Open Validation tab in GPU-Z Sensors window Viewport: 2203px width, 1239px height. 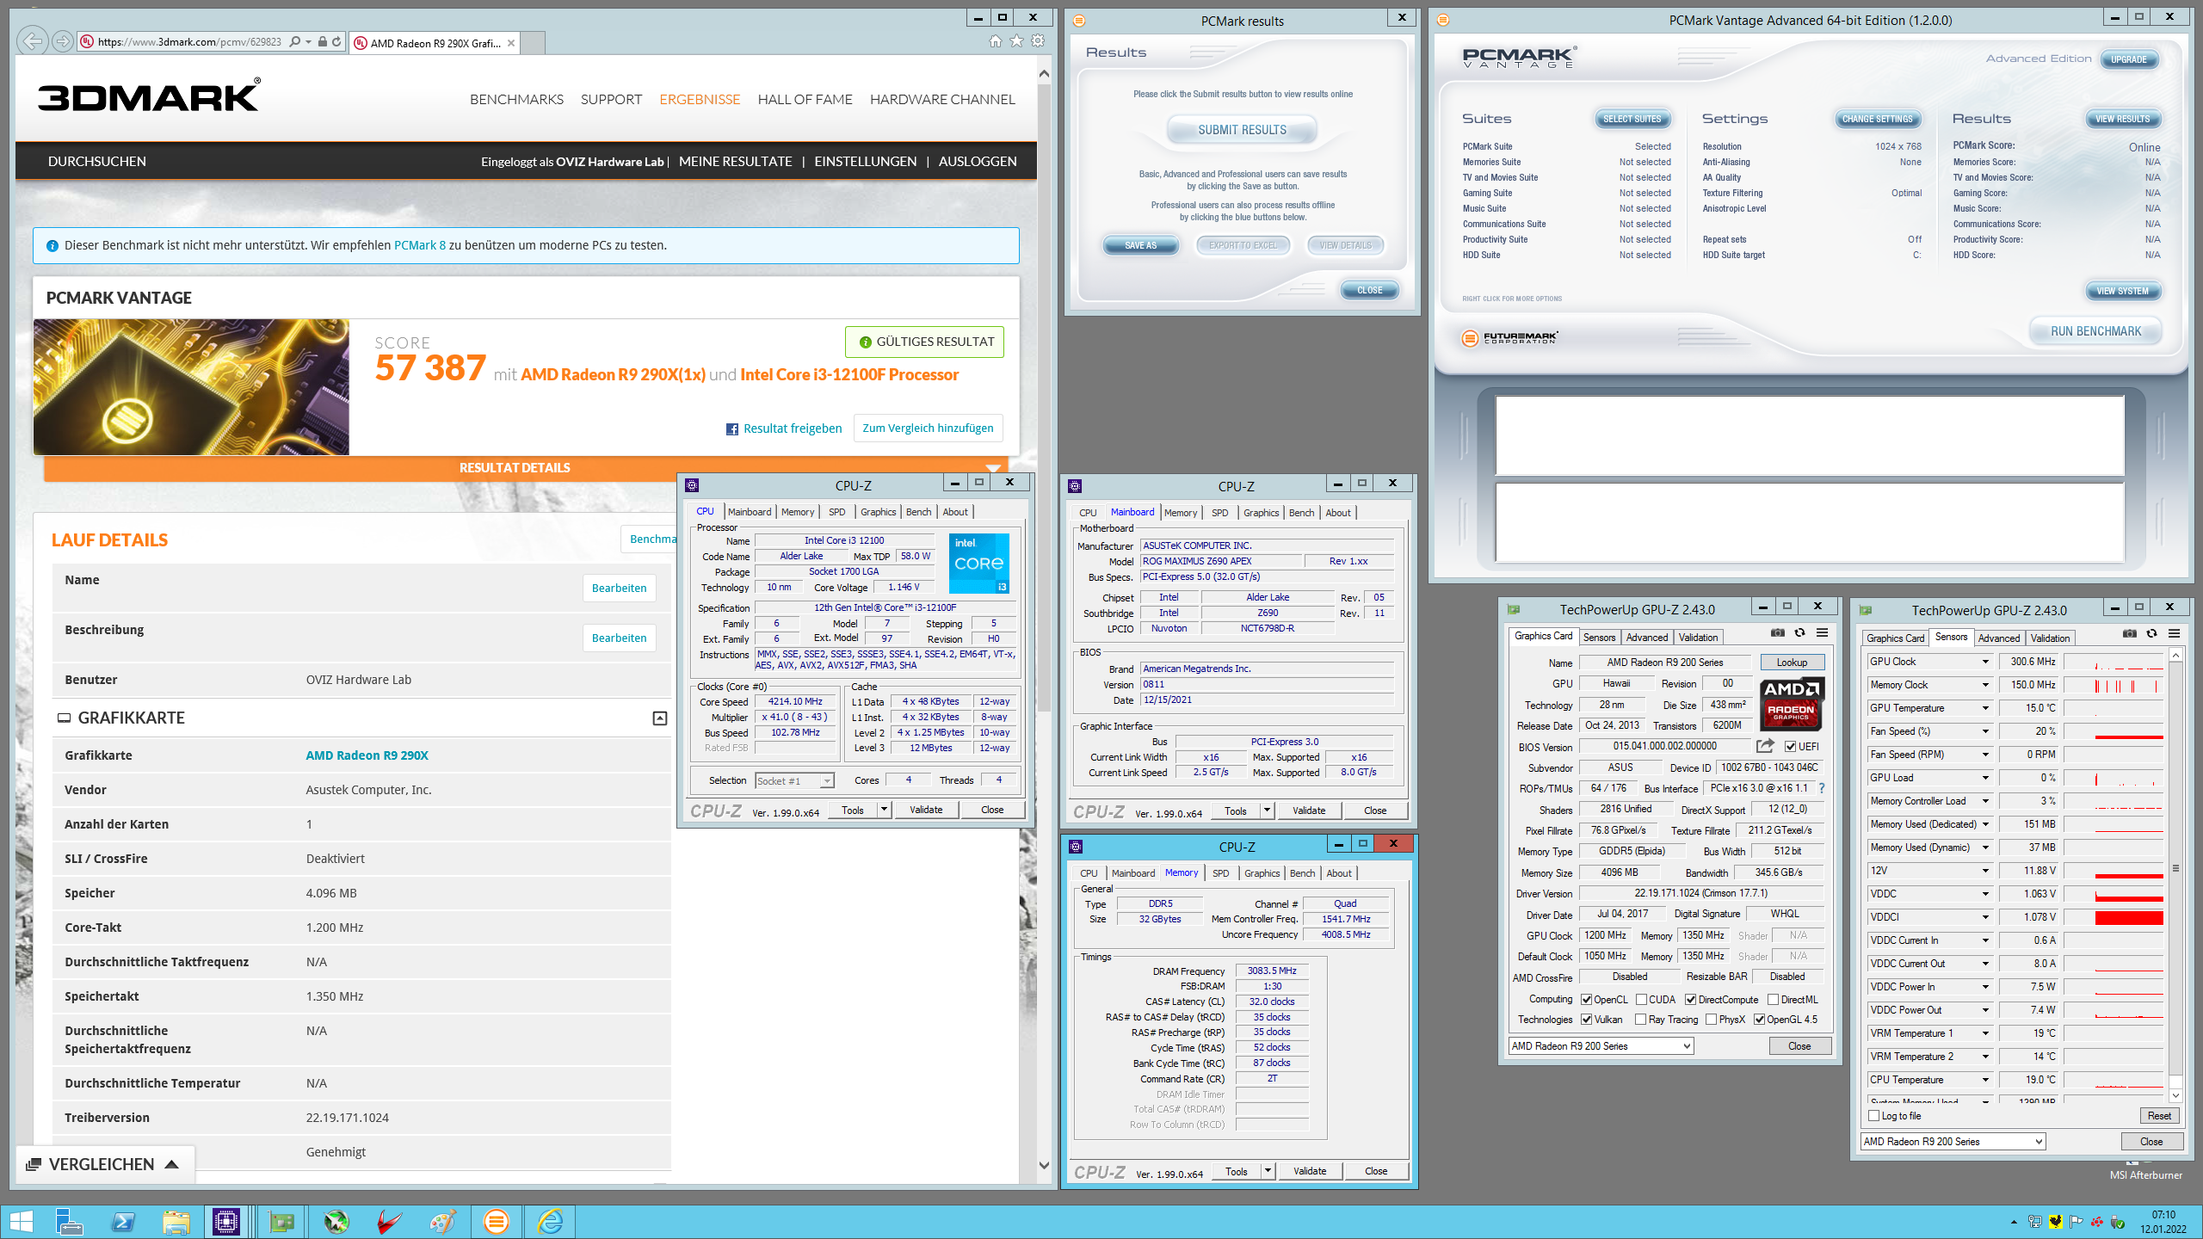click(x=2050, y=638)
